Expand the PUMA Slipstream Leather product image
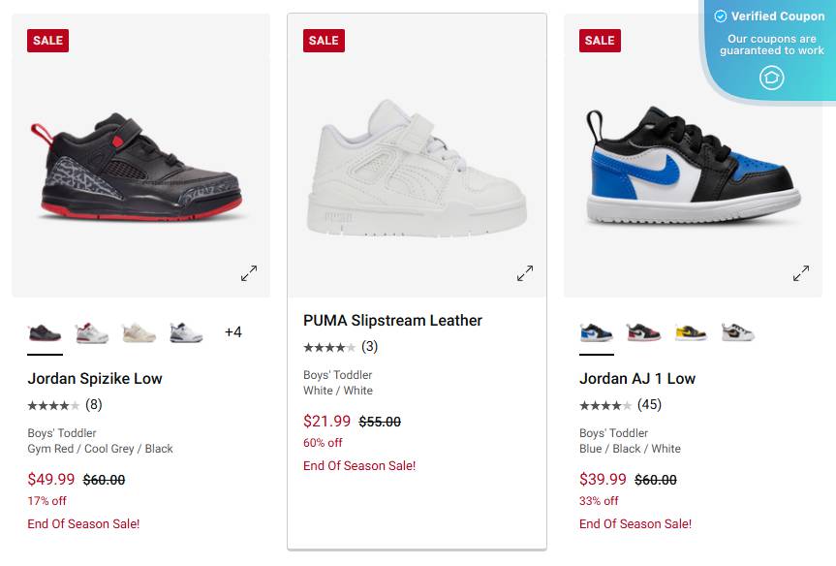The width and height of the screenshot is (836, 566). (x=525, y=273)
